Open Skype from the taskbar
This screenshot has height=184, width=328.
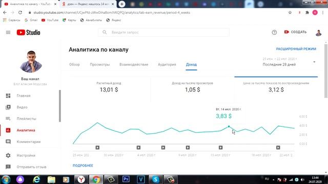click(x=156, y=179)
